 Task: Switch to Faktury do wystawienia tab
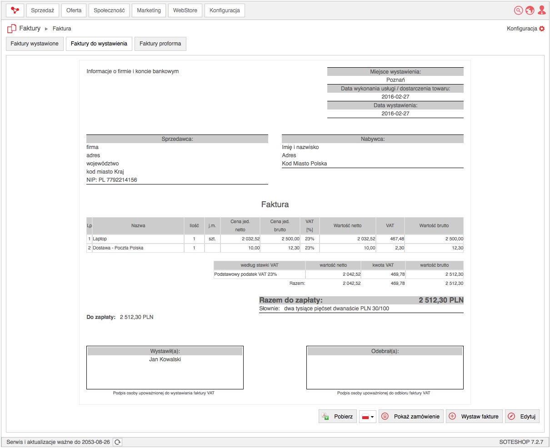(x=99, y=44)
